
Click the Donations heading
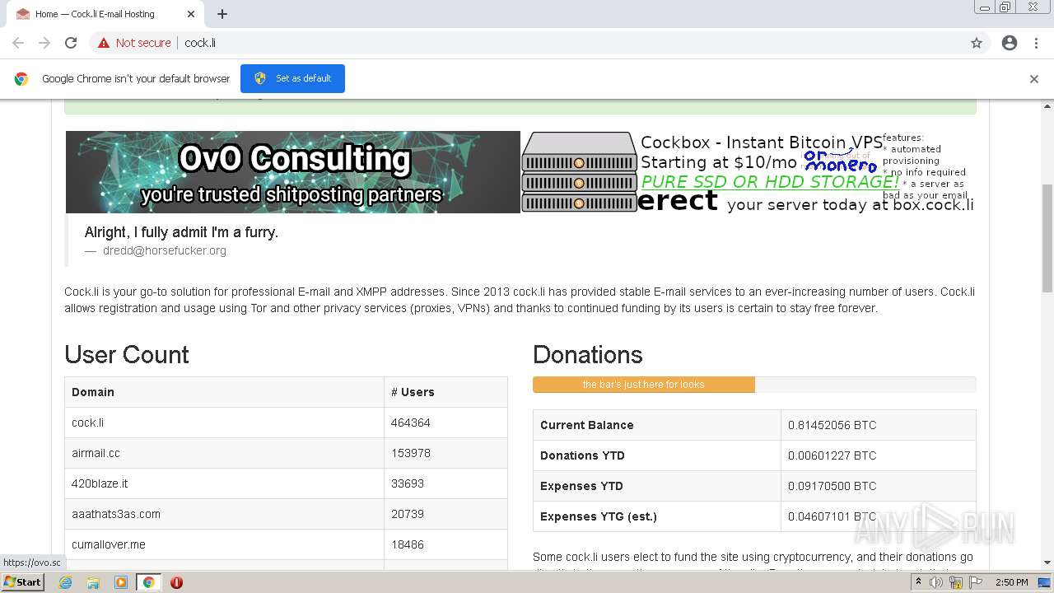[x=588, y=354]
